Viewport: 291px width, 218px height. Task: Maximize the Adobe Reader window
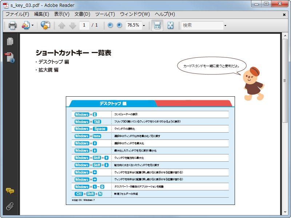(266, 4)
